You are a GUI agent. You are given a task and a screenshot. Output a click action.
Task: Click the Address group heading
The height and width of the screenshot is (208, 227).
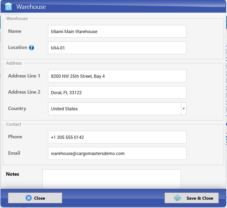pos(14,63)
